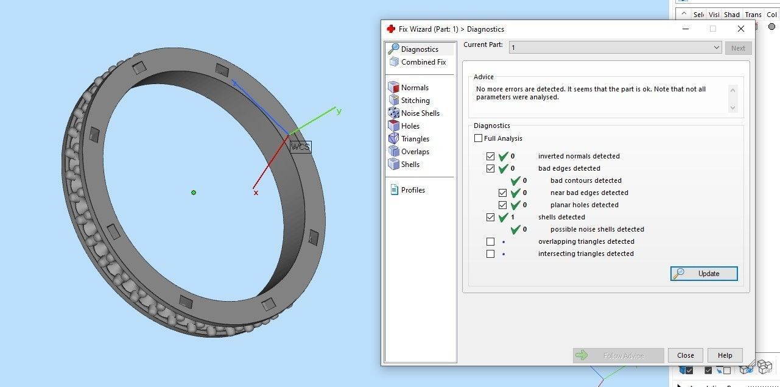Image resolution: width=780 pixels, height=387 pixels.
Task: Click the Advice box scroll up arrow
Action: [x=733, y=91]
